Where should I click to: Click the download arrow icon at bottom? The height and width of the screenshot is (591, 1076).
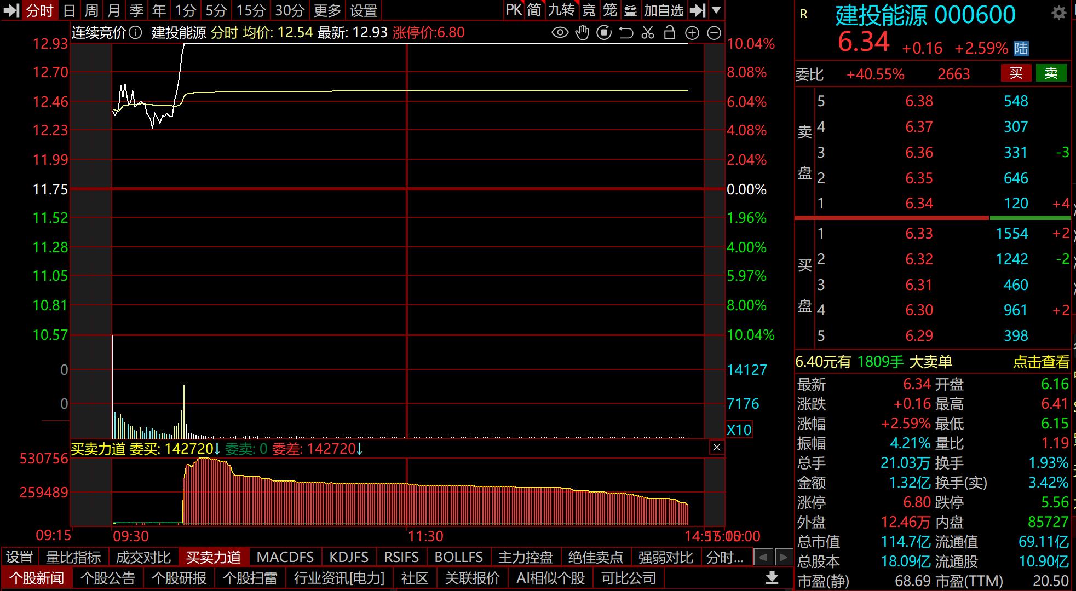(772, 578)
